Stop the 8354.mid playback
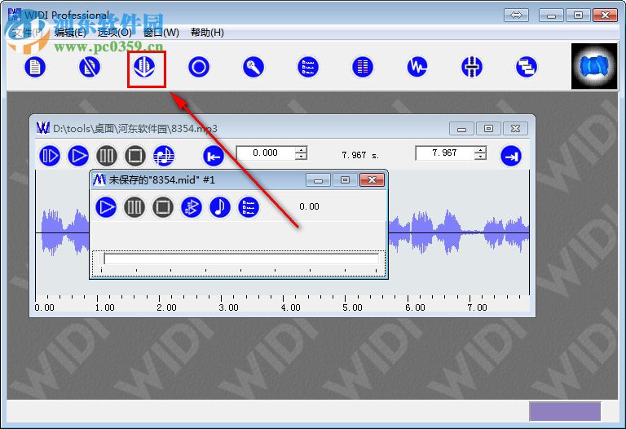The height and width of the screenshot is (429, 626). point(163,207)
